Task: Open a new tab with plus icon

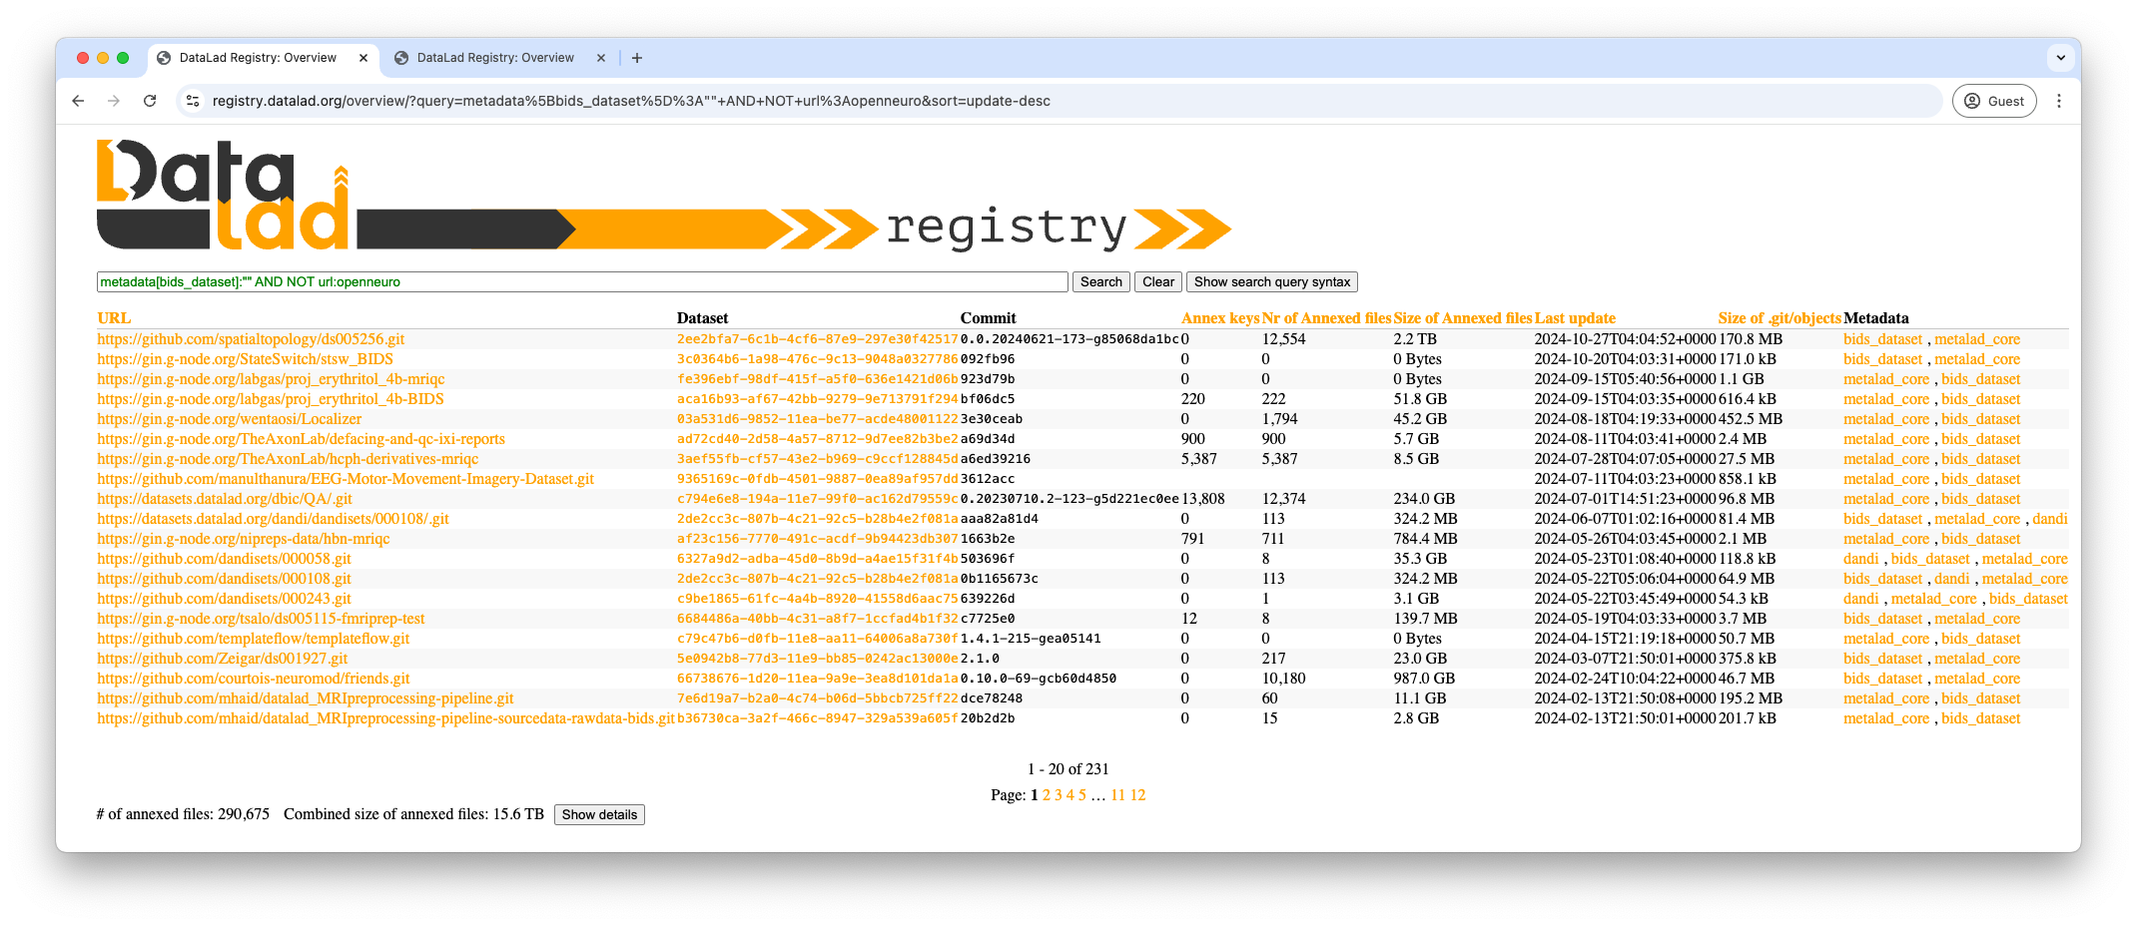Action: pyautogui.click(x=637, y=58)
